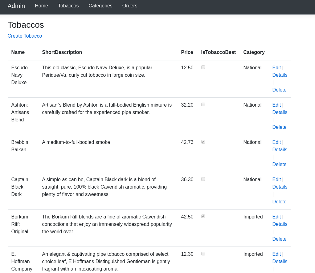Click the Name column header

pos(18,52)
